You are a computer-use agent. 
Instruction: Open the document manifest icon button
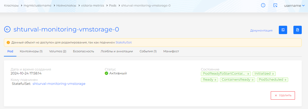coord(297,30)
